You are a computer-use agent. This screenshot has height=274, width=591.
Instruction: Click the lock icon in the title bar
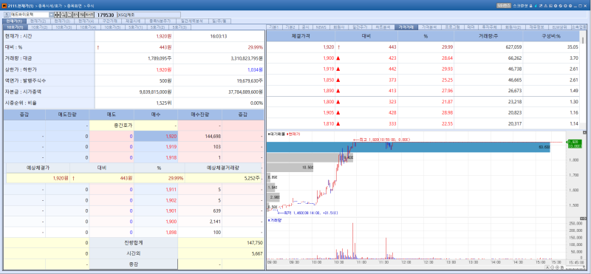[x=531, y=6]
